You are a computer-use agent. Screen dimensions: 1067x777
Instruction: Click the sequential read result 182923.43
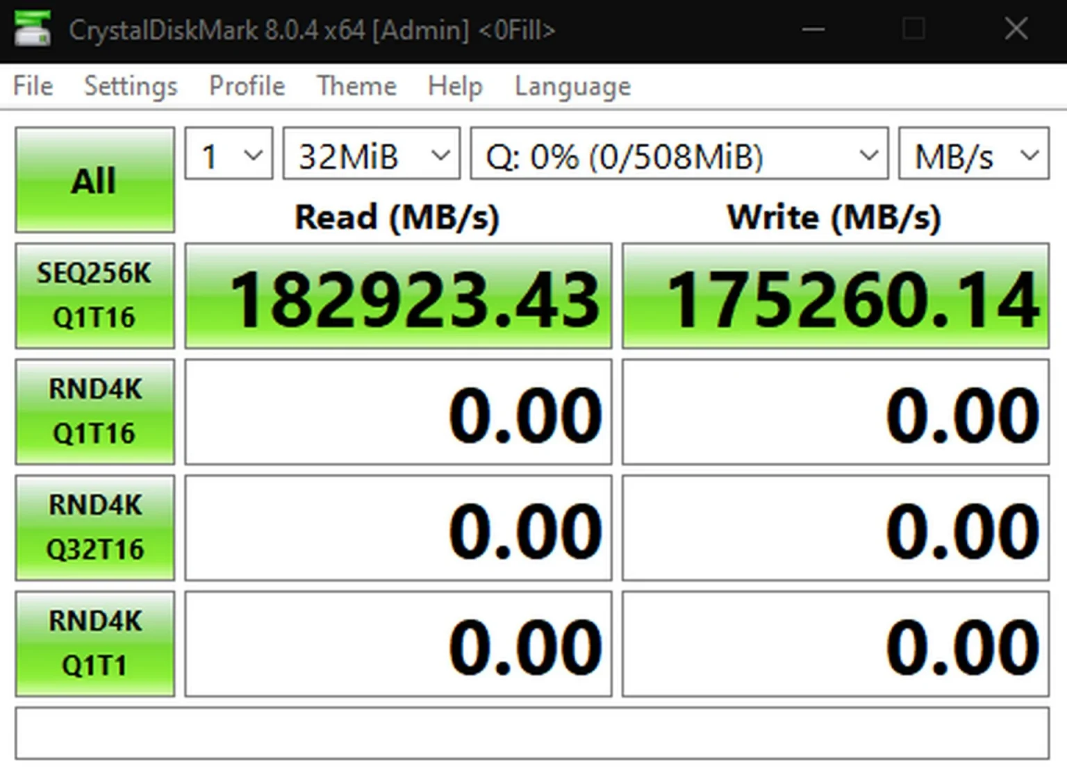pyautogui.click(x=398, y=296)
